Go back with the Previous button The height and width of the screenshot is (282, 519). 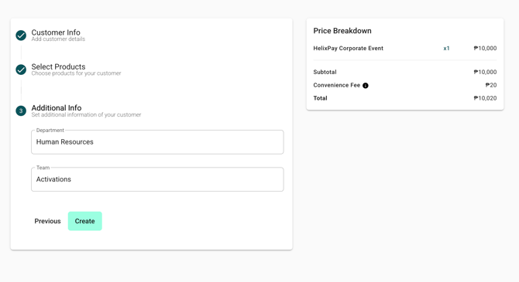[x=48, y=221]
